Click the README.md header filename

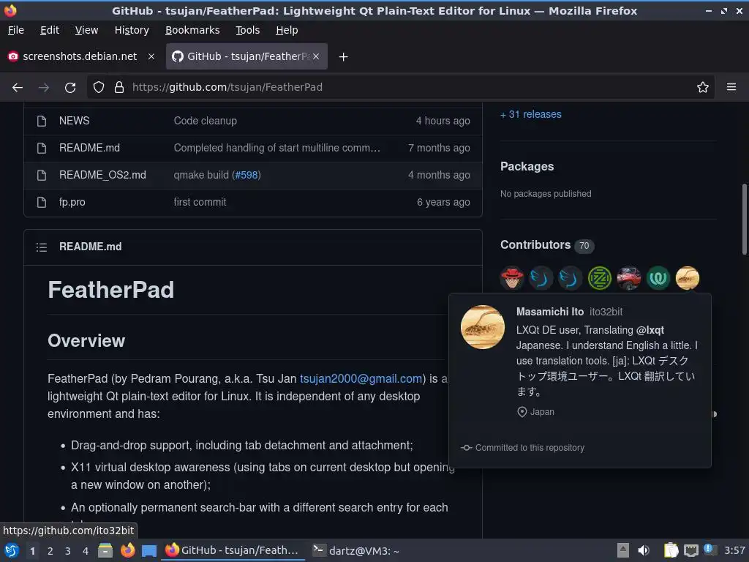pos(90,247)
